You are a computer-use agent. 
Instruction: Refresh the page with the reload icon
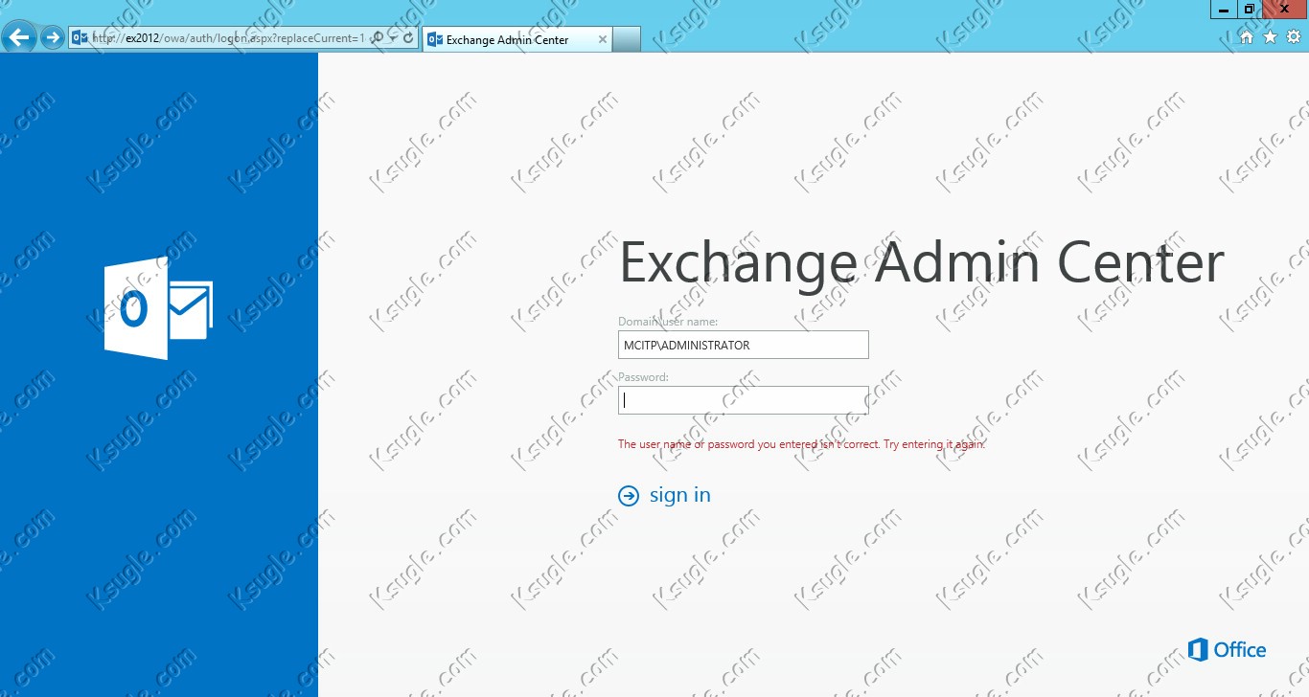click(x=408, y=38)
